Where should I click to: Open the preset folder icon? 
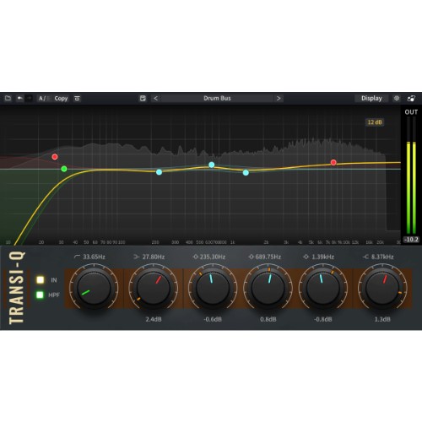pyautogui.click(x=8, y=98)
